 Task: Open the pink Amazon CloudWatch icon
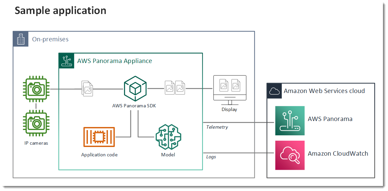290,155
